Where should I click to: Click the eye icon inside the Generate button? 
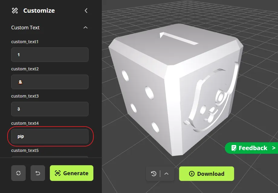[57, 173]
